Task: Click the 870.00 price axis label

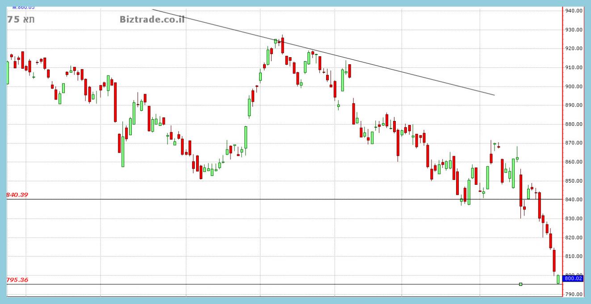Action: (574, 143)
